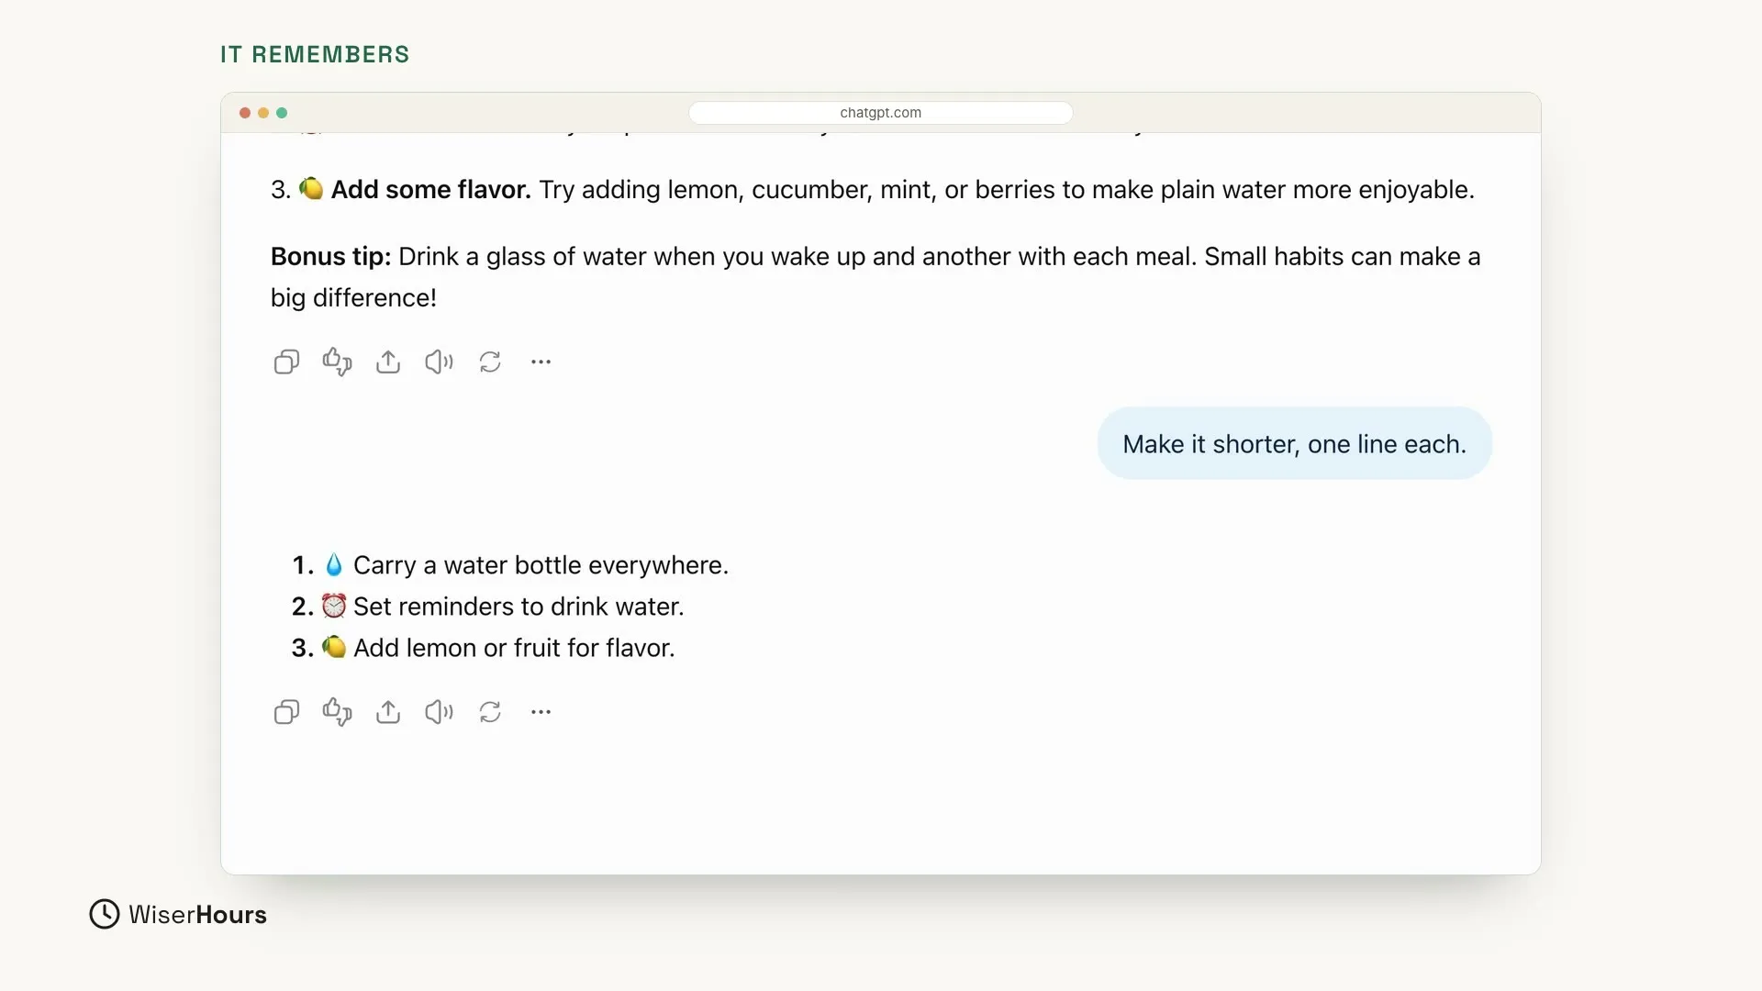
Task: Open more options for longer response
Action: (541, 362)
